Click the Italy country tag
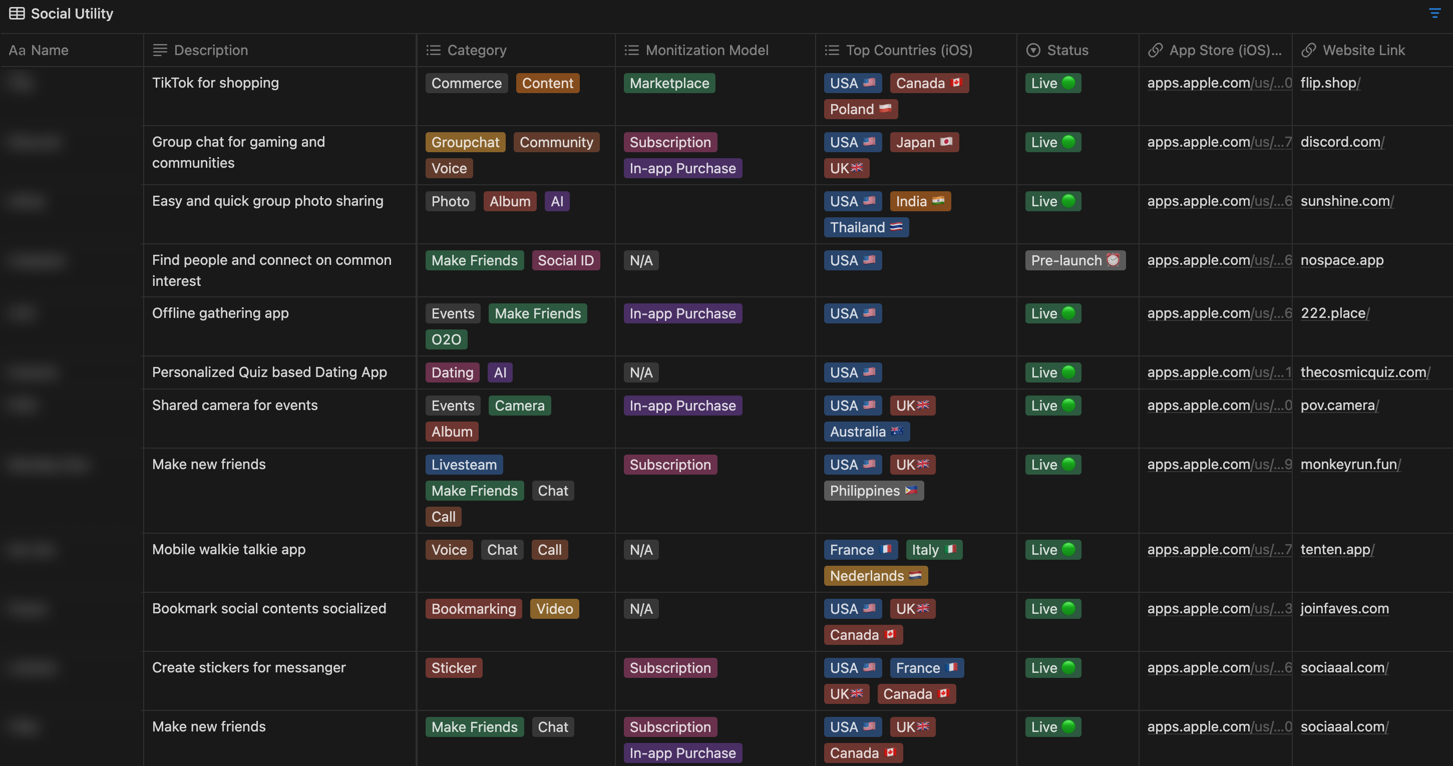The height and width of the screenshot is (766, 1453). point(934,550)
